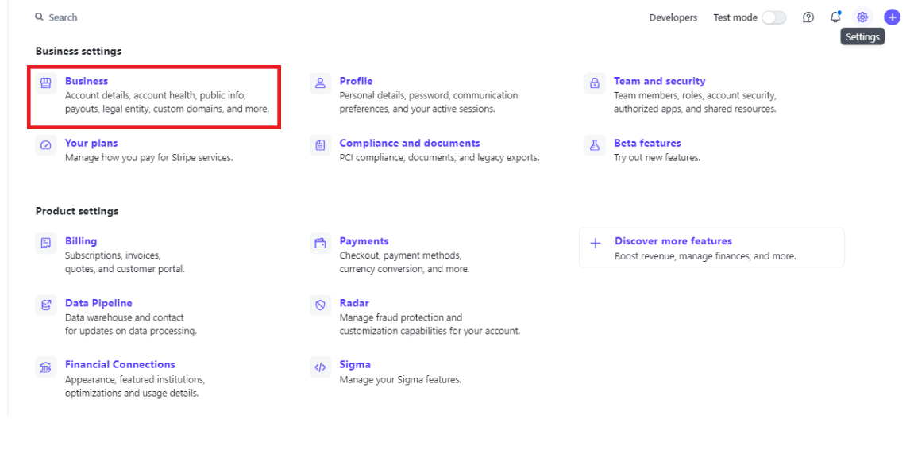Click 'Manage how you pay for Stripe services.'

point(148,157)
